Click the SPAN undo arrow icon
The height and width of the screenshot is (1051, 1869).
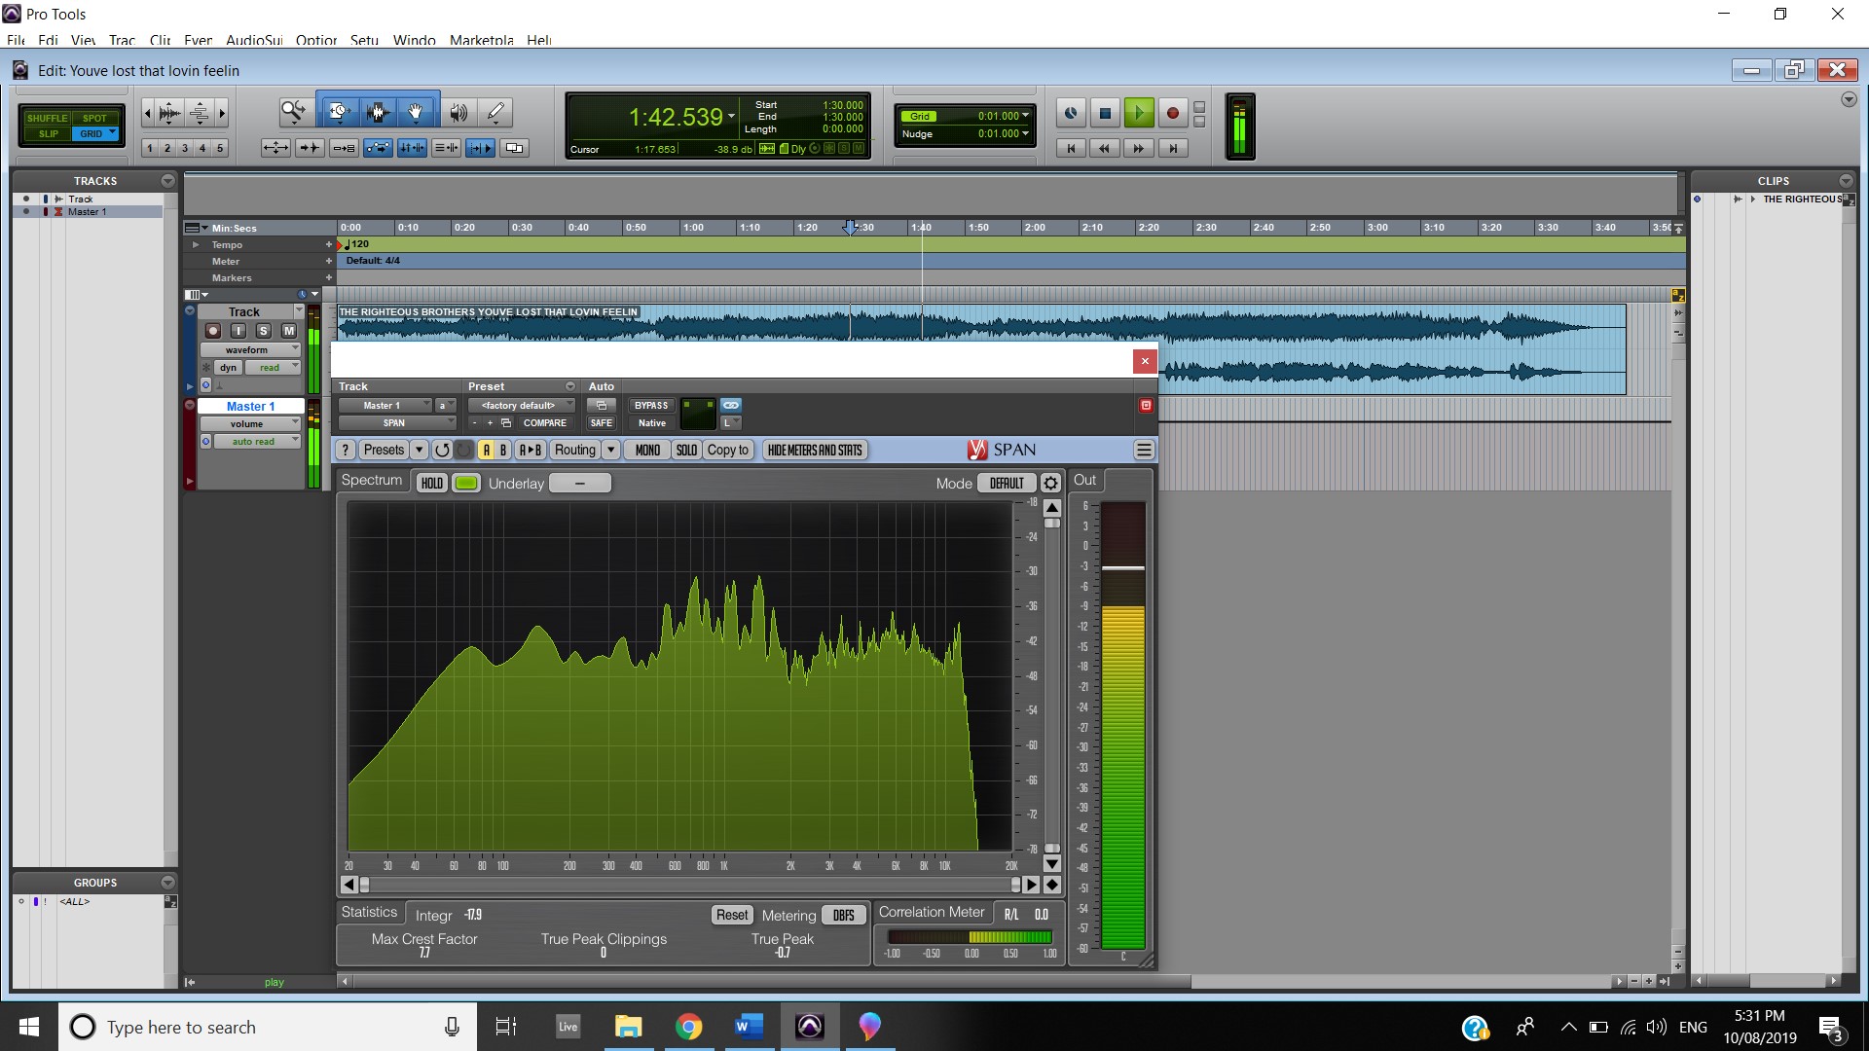click(x=442, y=450)
